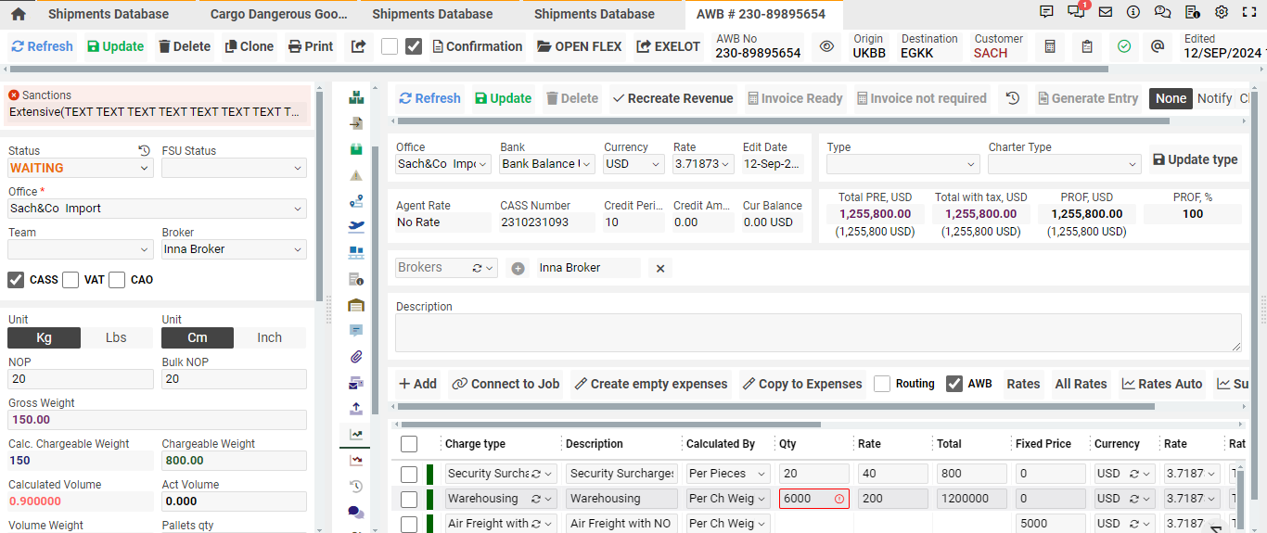Click the revenue history clock icon

click(x=1013, y=98)
